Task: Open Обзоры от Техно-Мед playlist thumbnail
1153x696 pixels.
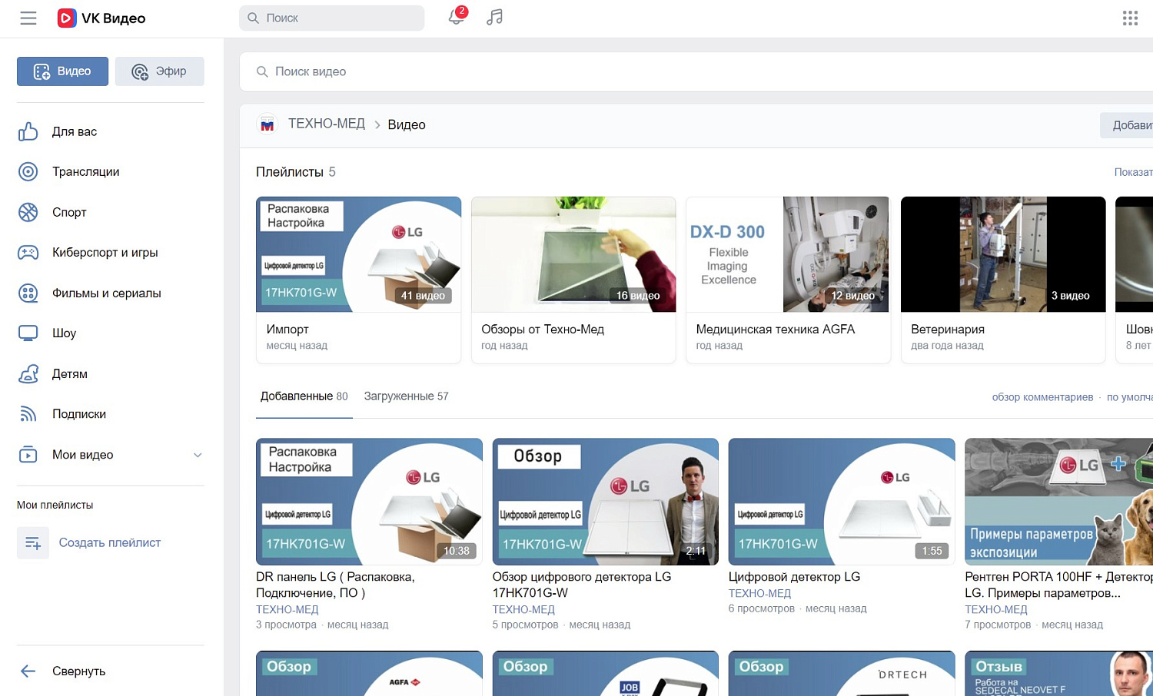Action: click(573, 254)
